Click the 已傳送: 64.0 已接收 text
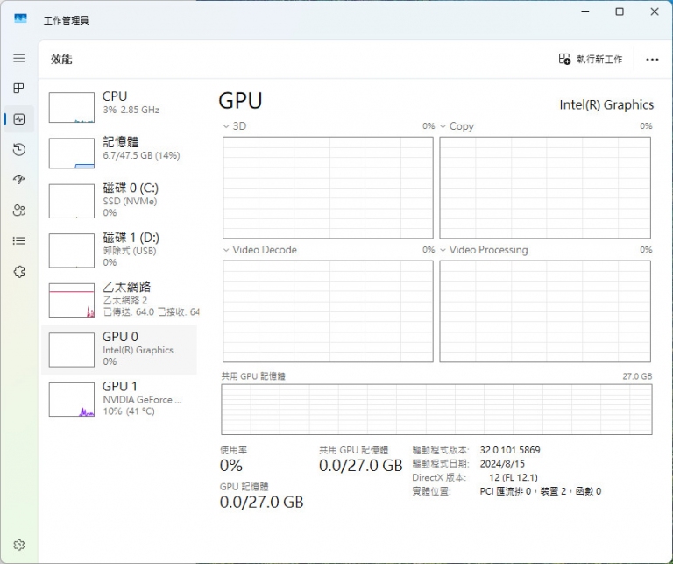The height and width of the screenshot is (564, 673). [x=151, y=312]
